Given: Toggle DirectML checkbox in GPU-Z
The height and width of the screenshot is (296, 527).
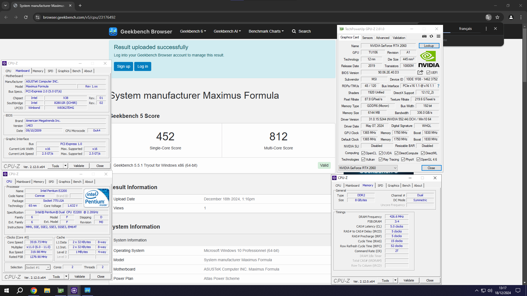Looking at the screenshot, I should (423, 153).
